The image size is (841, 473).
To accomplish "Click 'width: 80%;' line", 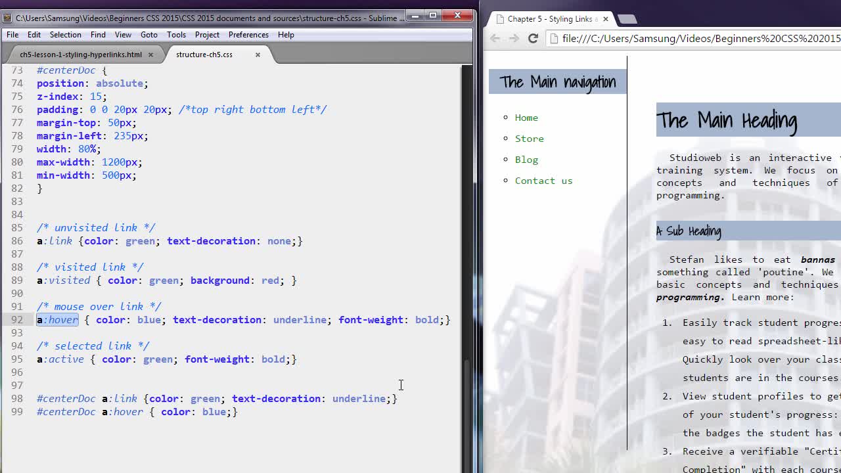I will pos(68,149).
